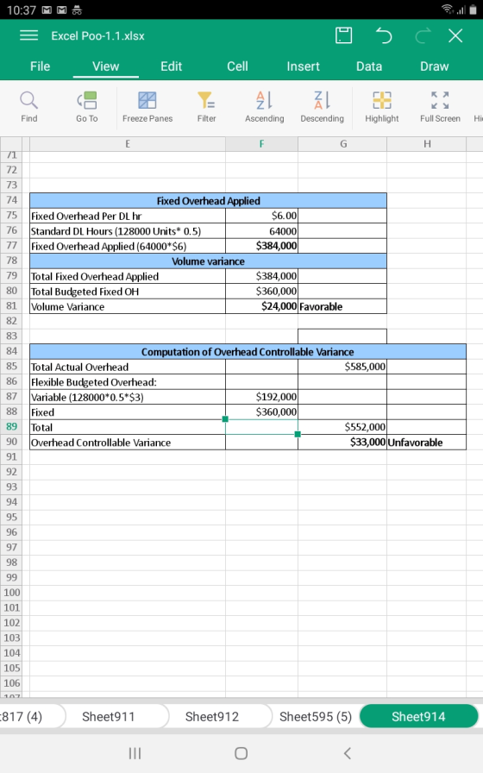This screenshot has height=773, width=483.
Task: Click the 'Overhead Controllable Variance' label cell
Action: click(128, 443)
